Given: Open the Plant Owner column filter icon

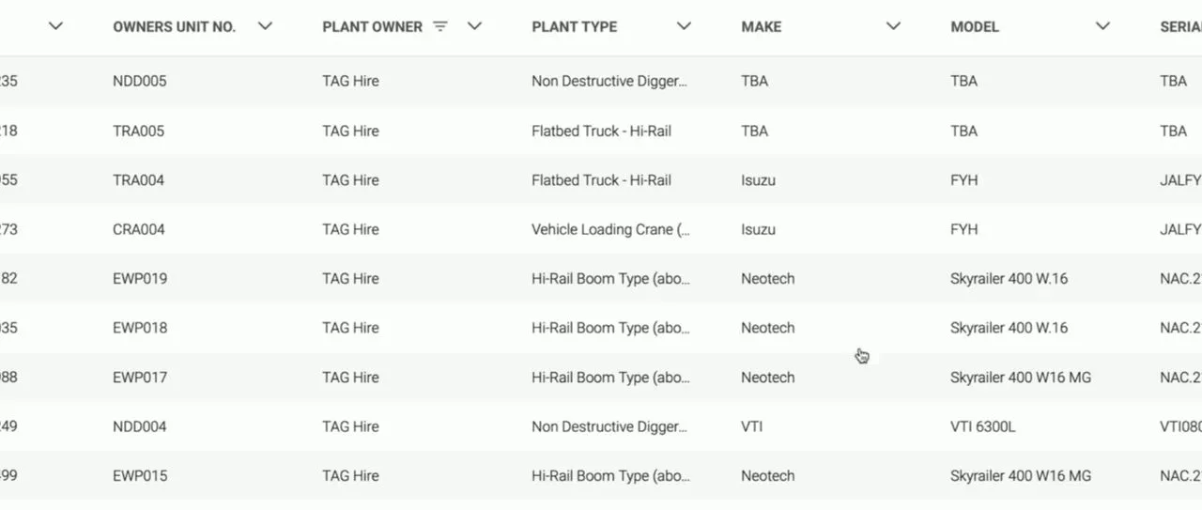Looking at the screenshot, I should click(440, 26).
